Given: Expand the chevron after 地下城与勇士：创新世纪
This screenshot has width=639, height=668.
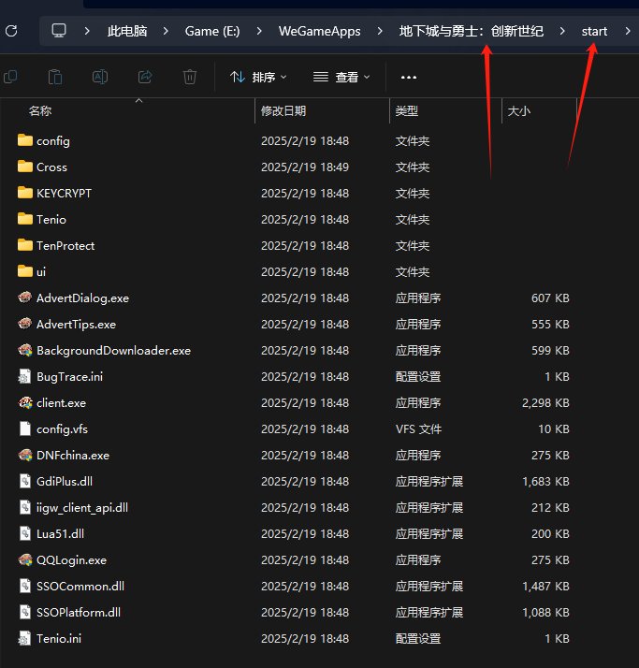Looking at the screenshot, I should click(562, 31).
